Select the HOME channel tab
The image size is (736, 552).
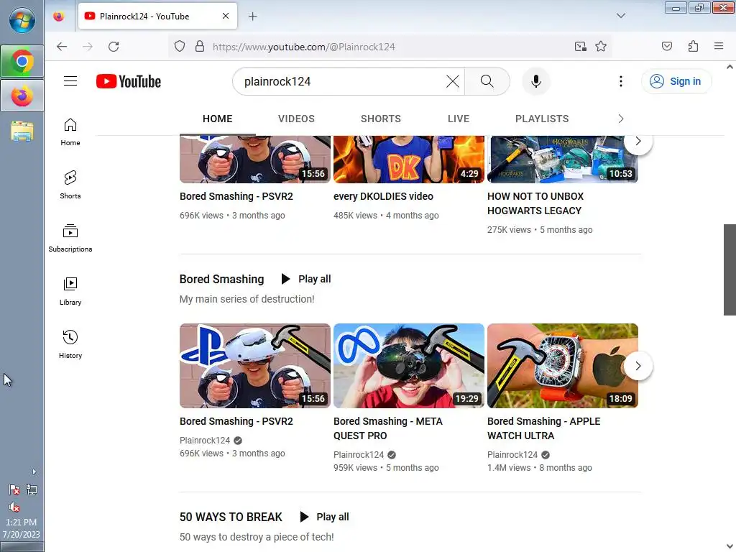217,119
